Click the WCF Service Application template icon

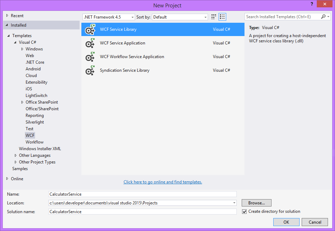(x=90, y=43)
